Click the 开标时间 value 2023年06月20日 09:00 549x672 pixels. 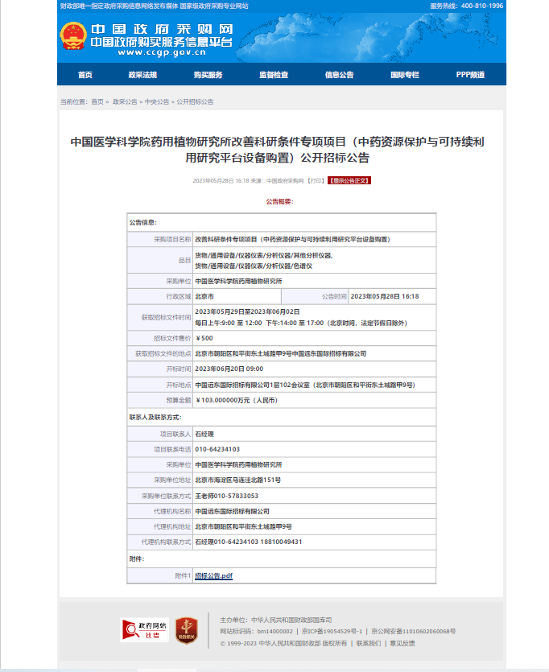coord(229,369)
